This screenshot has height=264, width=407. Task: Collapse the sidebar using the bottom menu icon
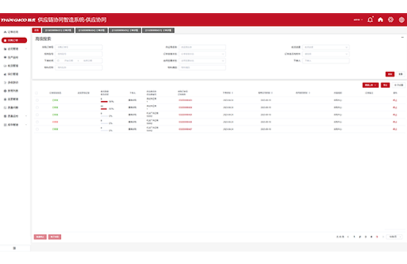click(x=14, y=248)
